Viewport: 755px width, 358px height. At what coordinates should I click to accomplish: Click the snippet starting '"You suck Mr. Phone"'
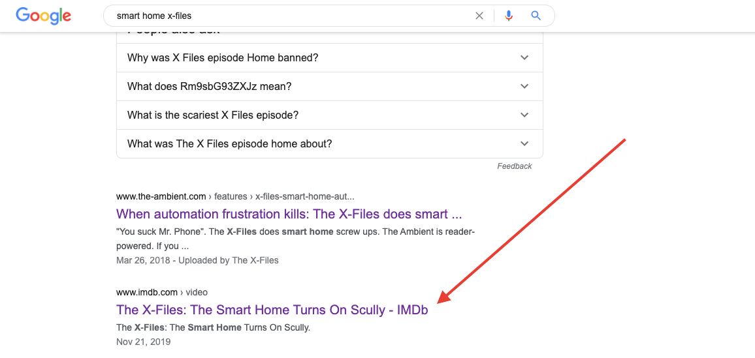click(x=296, y=239)
